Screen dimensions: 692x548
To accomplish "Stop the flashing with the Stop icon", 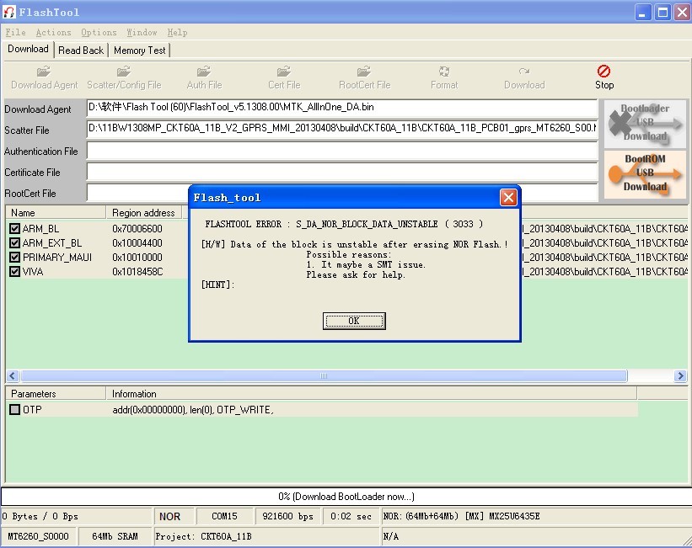I will 604,72.
